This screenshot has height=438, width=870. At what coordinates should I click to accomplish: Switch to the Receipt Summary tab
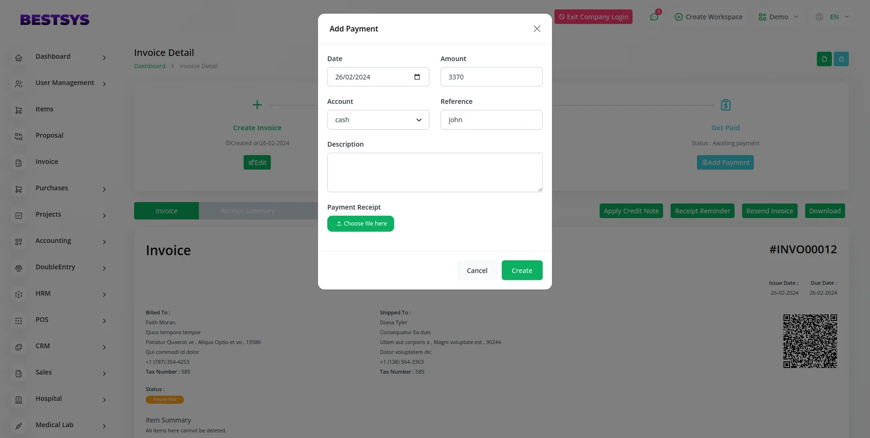(248, 211)
